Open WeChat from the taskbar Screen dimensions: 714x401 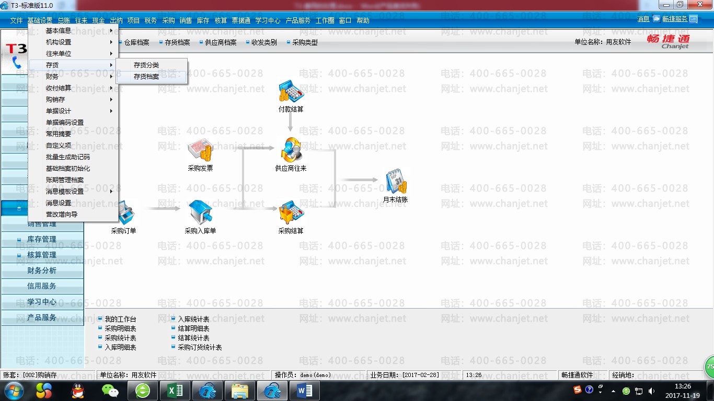[x=110, y=390]
